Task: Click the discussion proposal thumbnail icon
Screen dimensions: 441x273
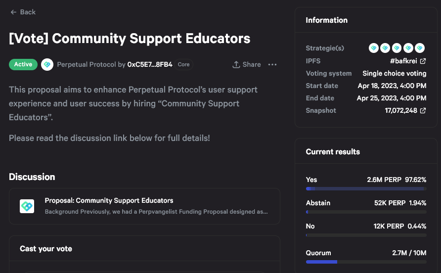Action: pyautogui.click(x=27, y=206)
